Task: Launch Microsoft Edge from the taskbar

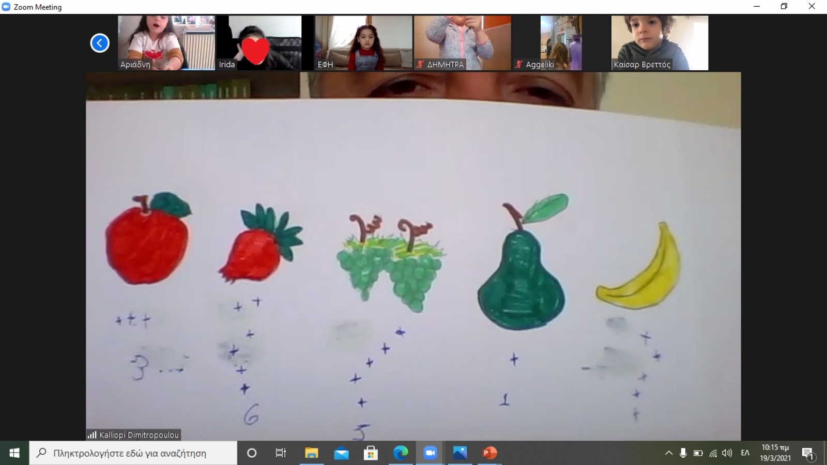Action: pos(401,453)
